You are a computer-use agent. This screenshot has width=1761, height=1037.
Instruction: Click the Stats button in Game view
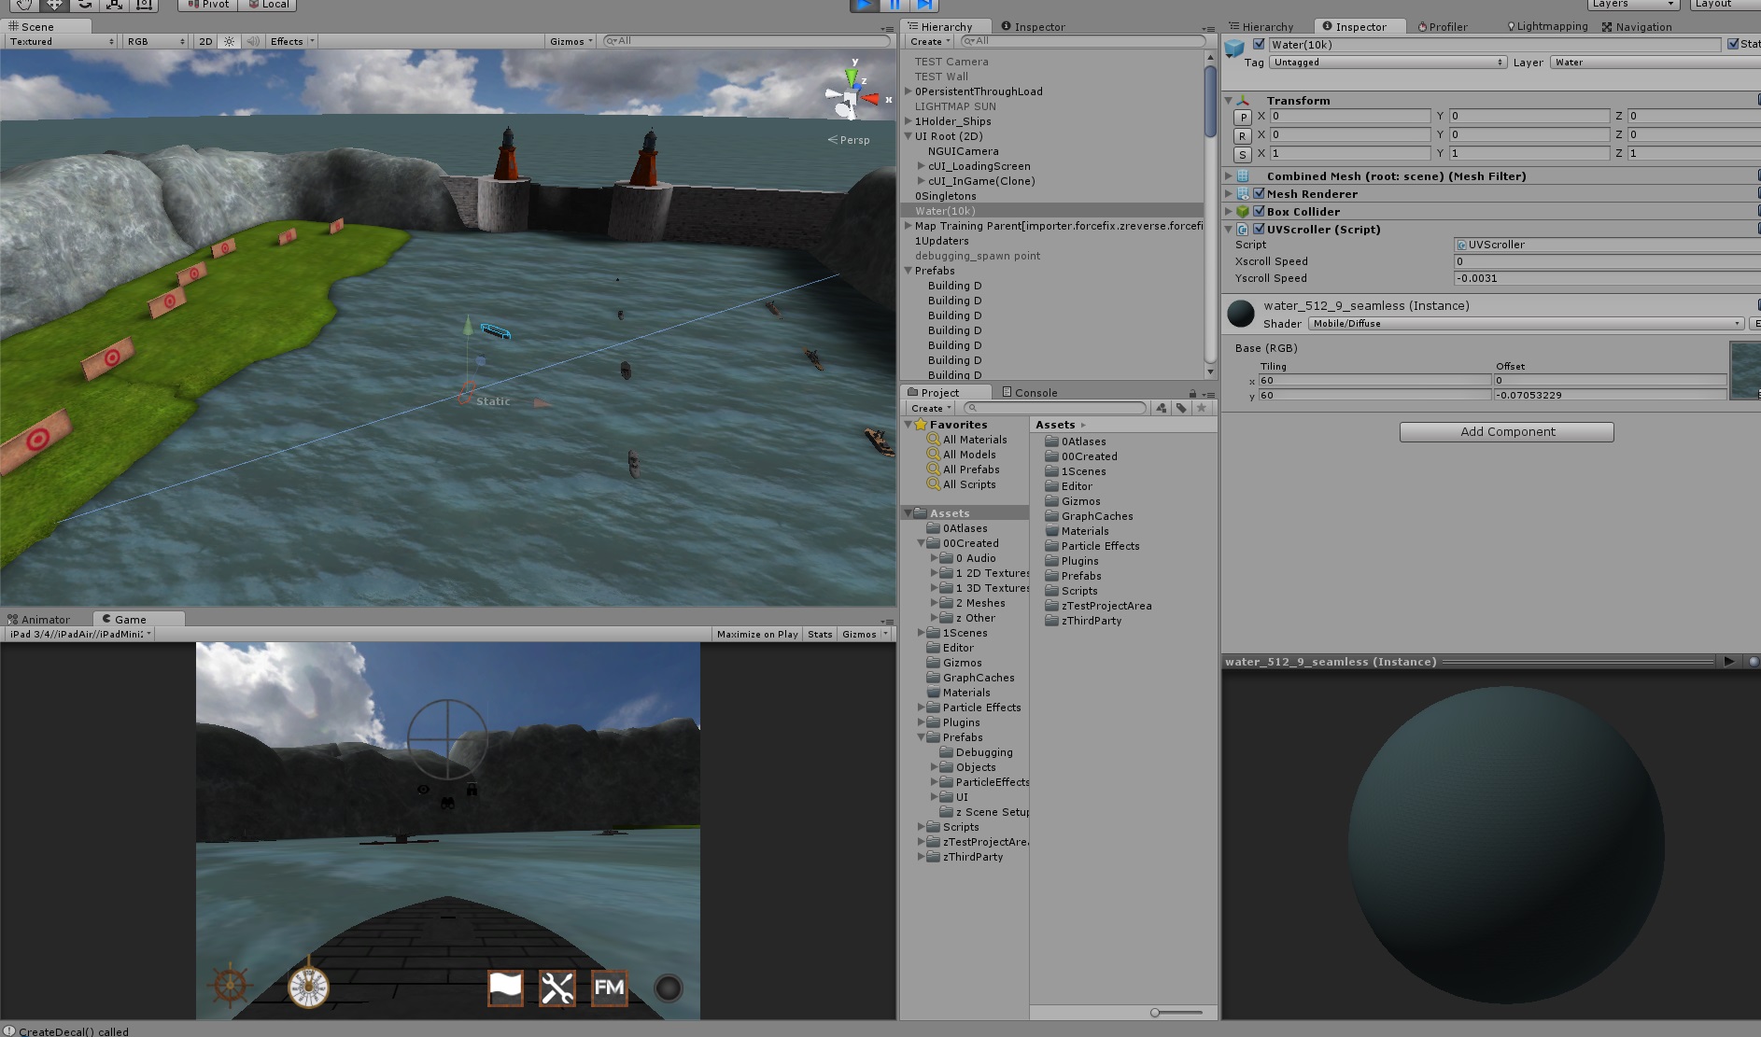[x=820, y=634]
